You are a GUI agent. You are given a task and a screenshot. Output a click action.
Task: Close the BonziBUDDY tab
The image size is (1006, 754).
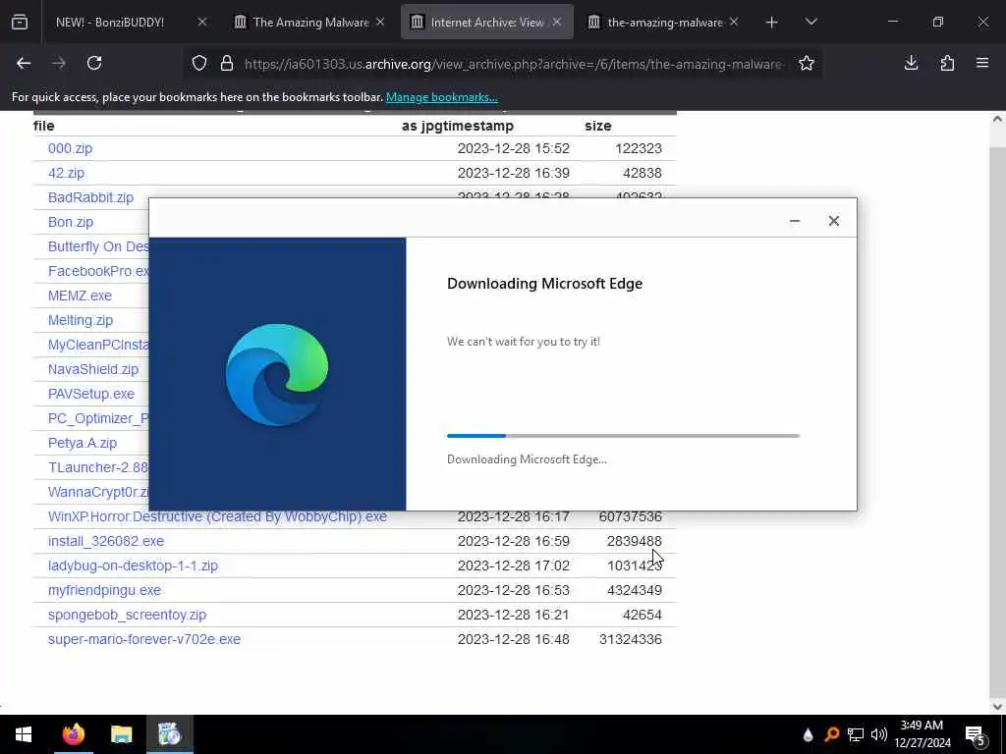[x=202, y=22]
